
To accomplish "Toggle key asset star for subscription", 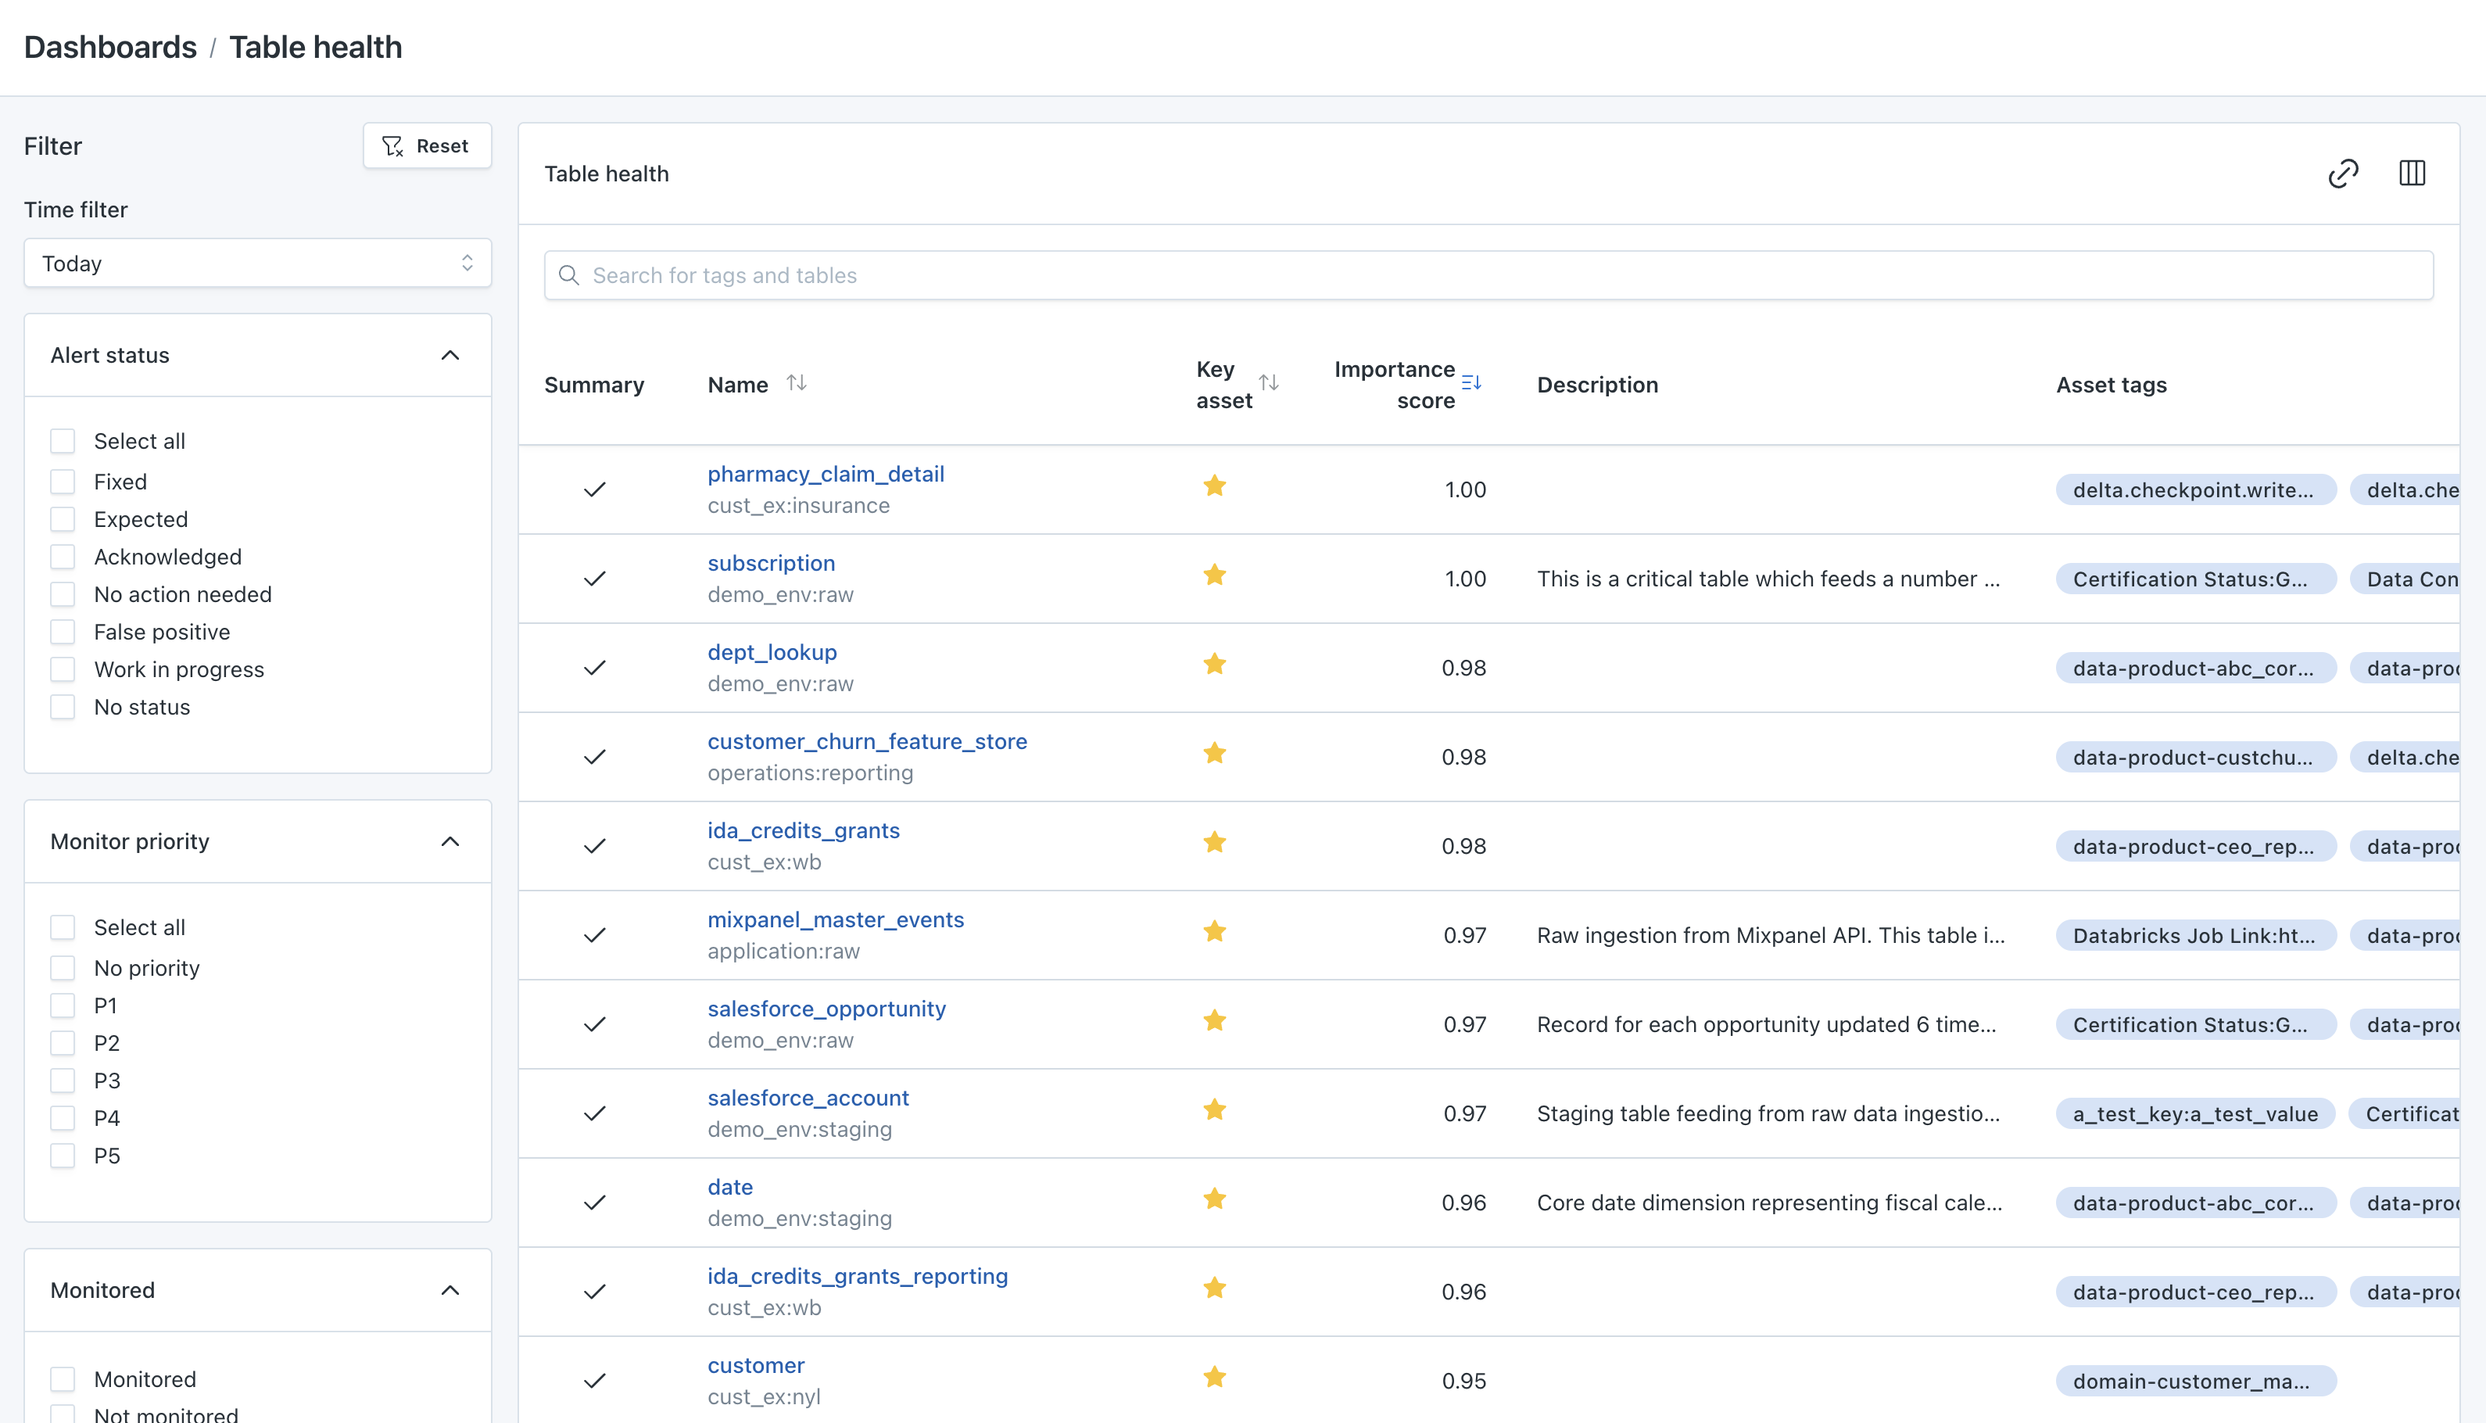I will 1215,575.
